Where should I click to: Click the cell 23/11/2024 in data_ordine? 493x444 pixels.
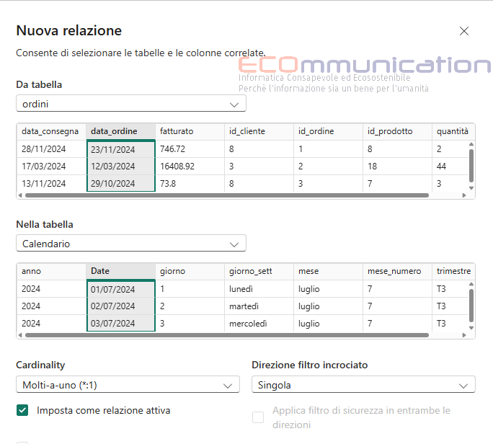121,149
